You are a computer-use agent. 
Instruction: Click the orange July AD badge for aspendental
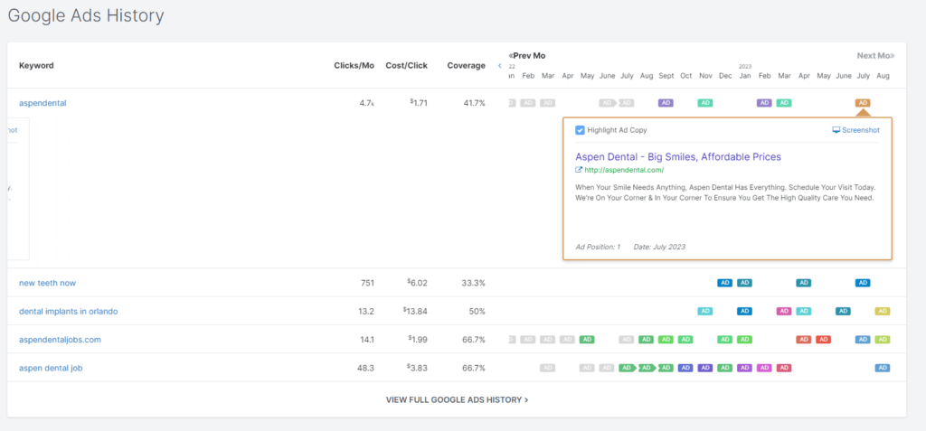pos(863,103)
